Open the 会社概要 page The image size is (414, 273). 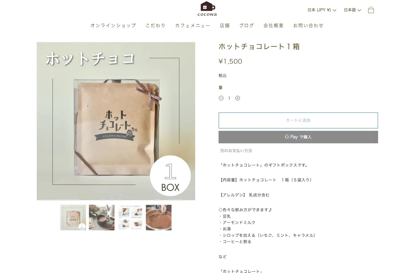(274, 25)
